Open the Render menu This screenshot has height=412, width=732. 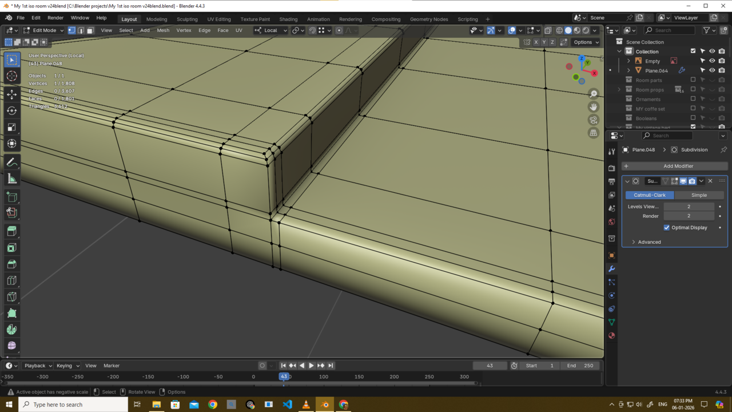(x=55, y=18)
